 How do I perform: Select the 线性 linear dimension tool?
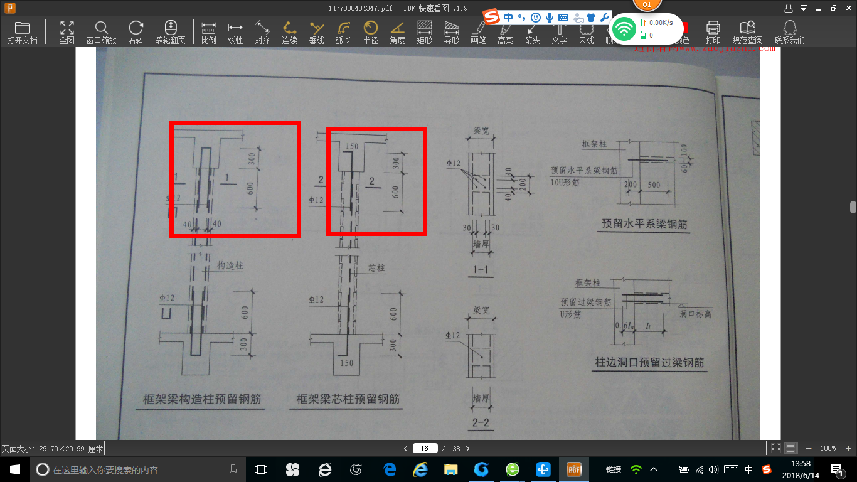pos(235,32)
